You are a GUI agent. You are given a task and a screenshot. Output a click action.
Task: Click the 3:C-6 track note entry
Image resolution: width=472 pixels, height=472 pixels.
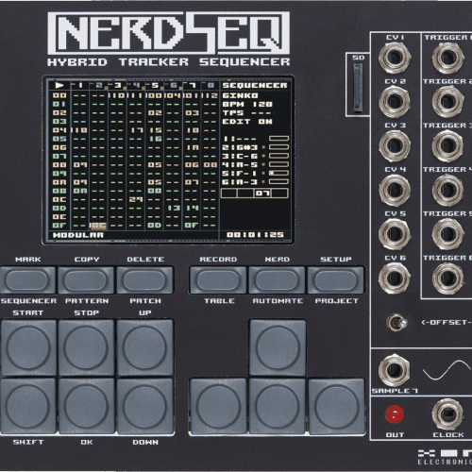click(241, 156)
